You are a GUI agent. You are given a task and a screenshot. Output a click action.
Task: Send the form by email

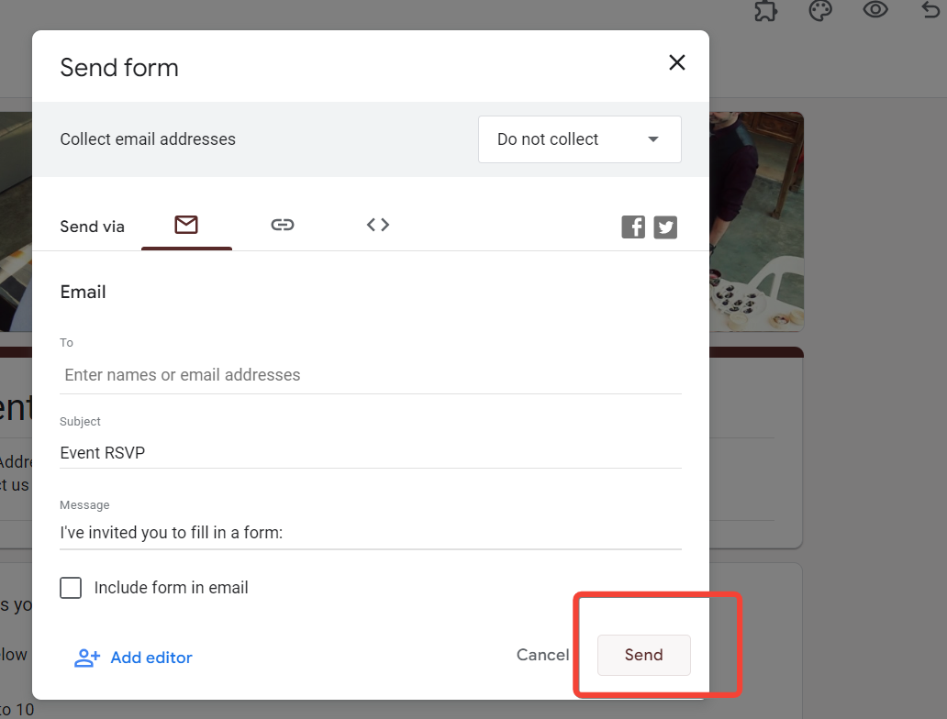(644, 655)
